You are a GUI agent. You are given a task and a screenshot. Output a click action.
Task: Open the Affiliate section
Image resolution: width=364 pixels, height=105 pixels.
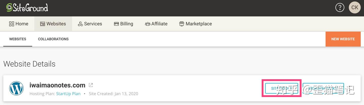(x=156, y=24)
